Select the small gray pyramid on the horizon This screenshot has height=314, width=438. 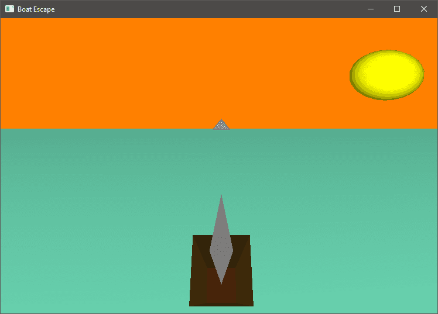(221, 125)
